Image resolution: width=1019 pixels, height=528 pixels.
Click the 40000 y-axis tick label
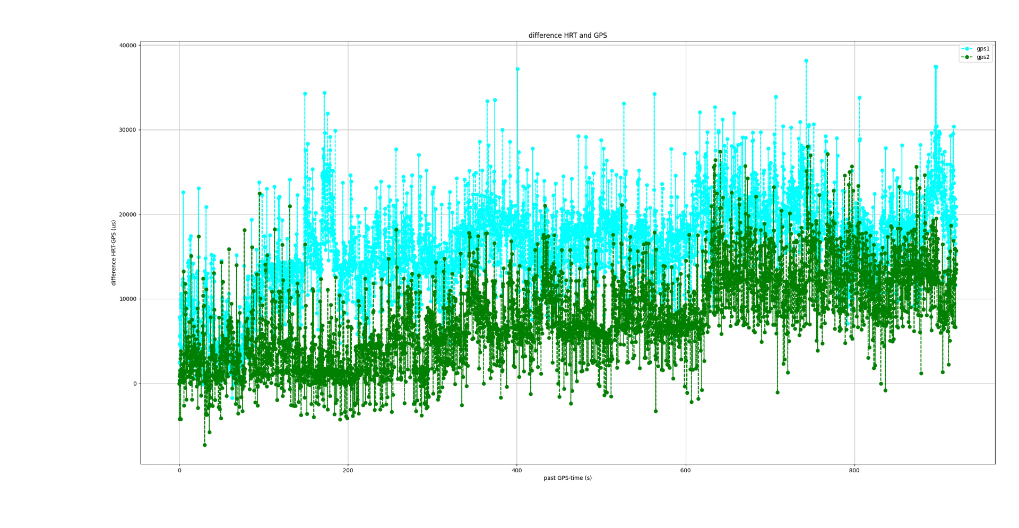[x=127, y=46]
